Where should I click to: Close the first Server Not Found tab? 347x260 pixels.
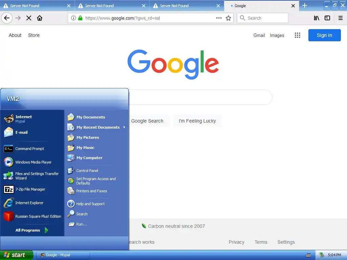pos(69,6)
